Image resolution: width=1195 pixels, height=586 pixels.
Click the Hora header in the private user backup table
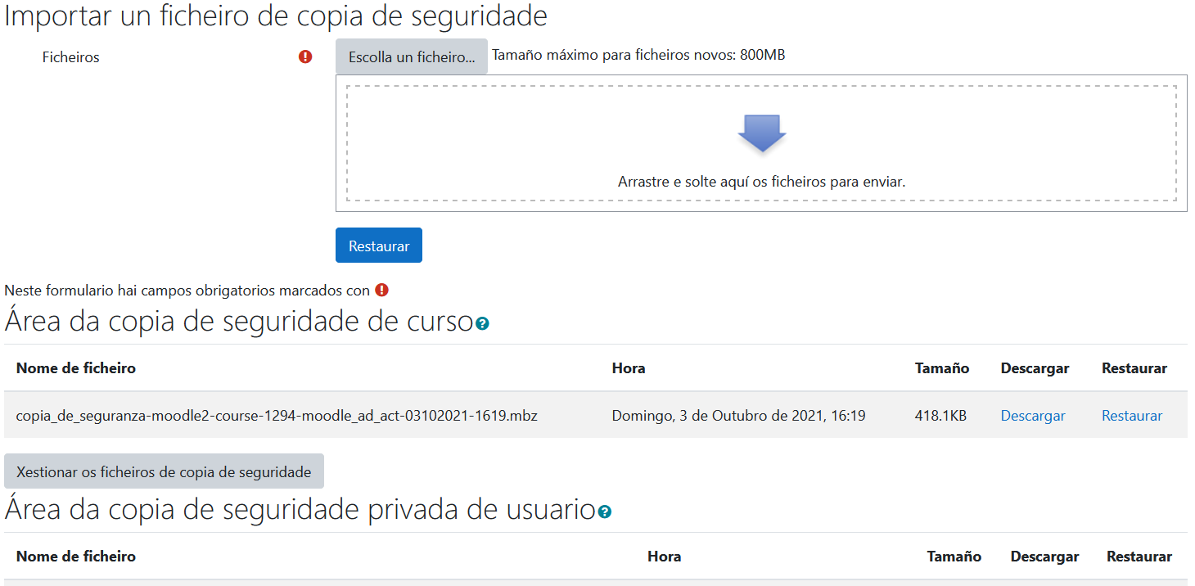coord(664,557)
